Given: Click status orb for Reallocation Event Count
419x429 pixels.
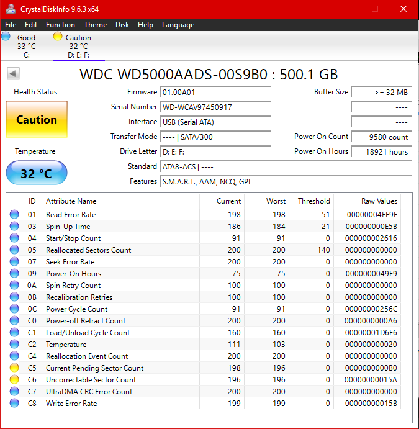Looking at the screenshot, I should pos(14,356).
